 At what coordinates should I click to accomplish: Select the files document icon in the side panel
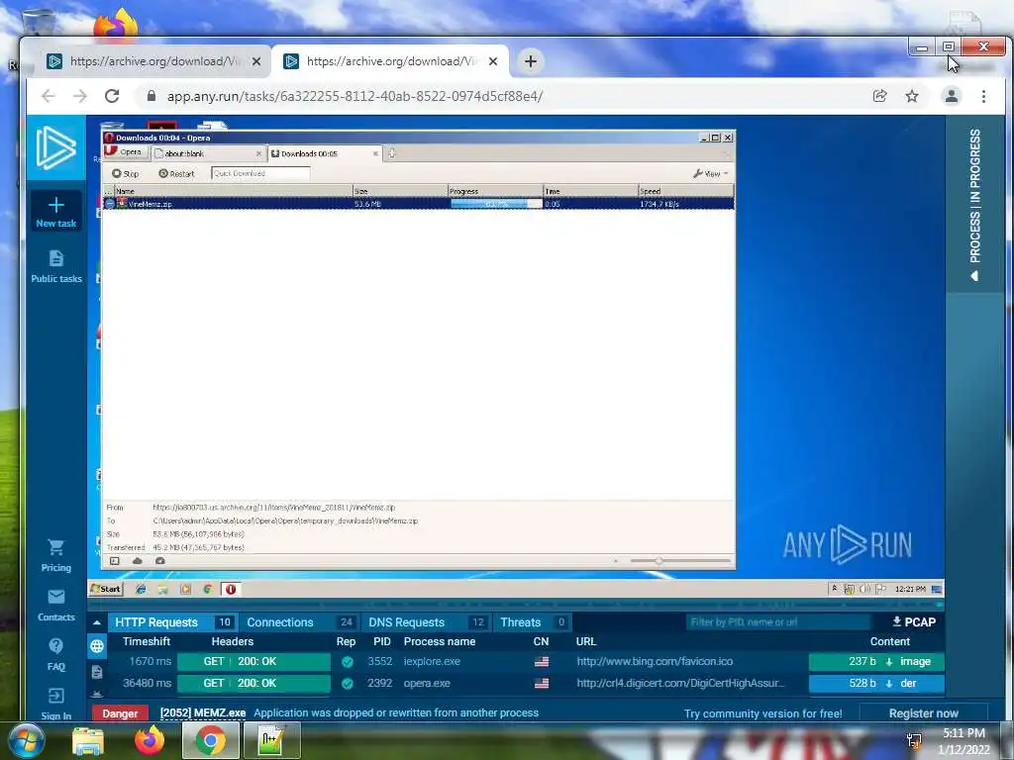pyautogui.click(x=97, y=672)
